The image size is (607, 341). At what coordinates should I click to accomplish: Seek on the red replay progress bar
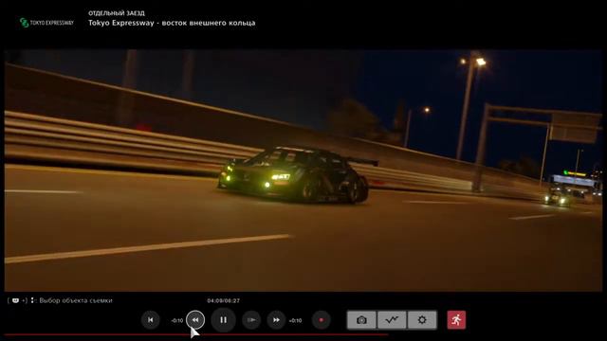pos(196,334)
